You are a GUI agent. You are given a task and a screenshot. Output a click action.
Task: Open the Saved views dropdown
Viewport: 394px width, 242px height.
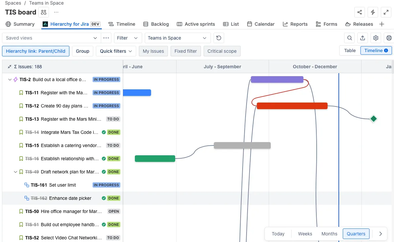tap(51, 38)
